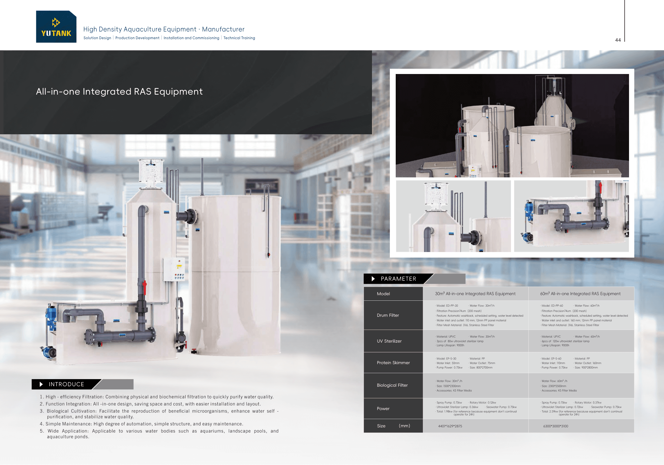This screenshot has width=664, height=465.
Task: Click intro item 4 'Simple Maintenance'
Action: [141, 424]
